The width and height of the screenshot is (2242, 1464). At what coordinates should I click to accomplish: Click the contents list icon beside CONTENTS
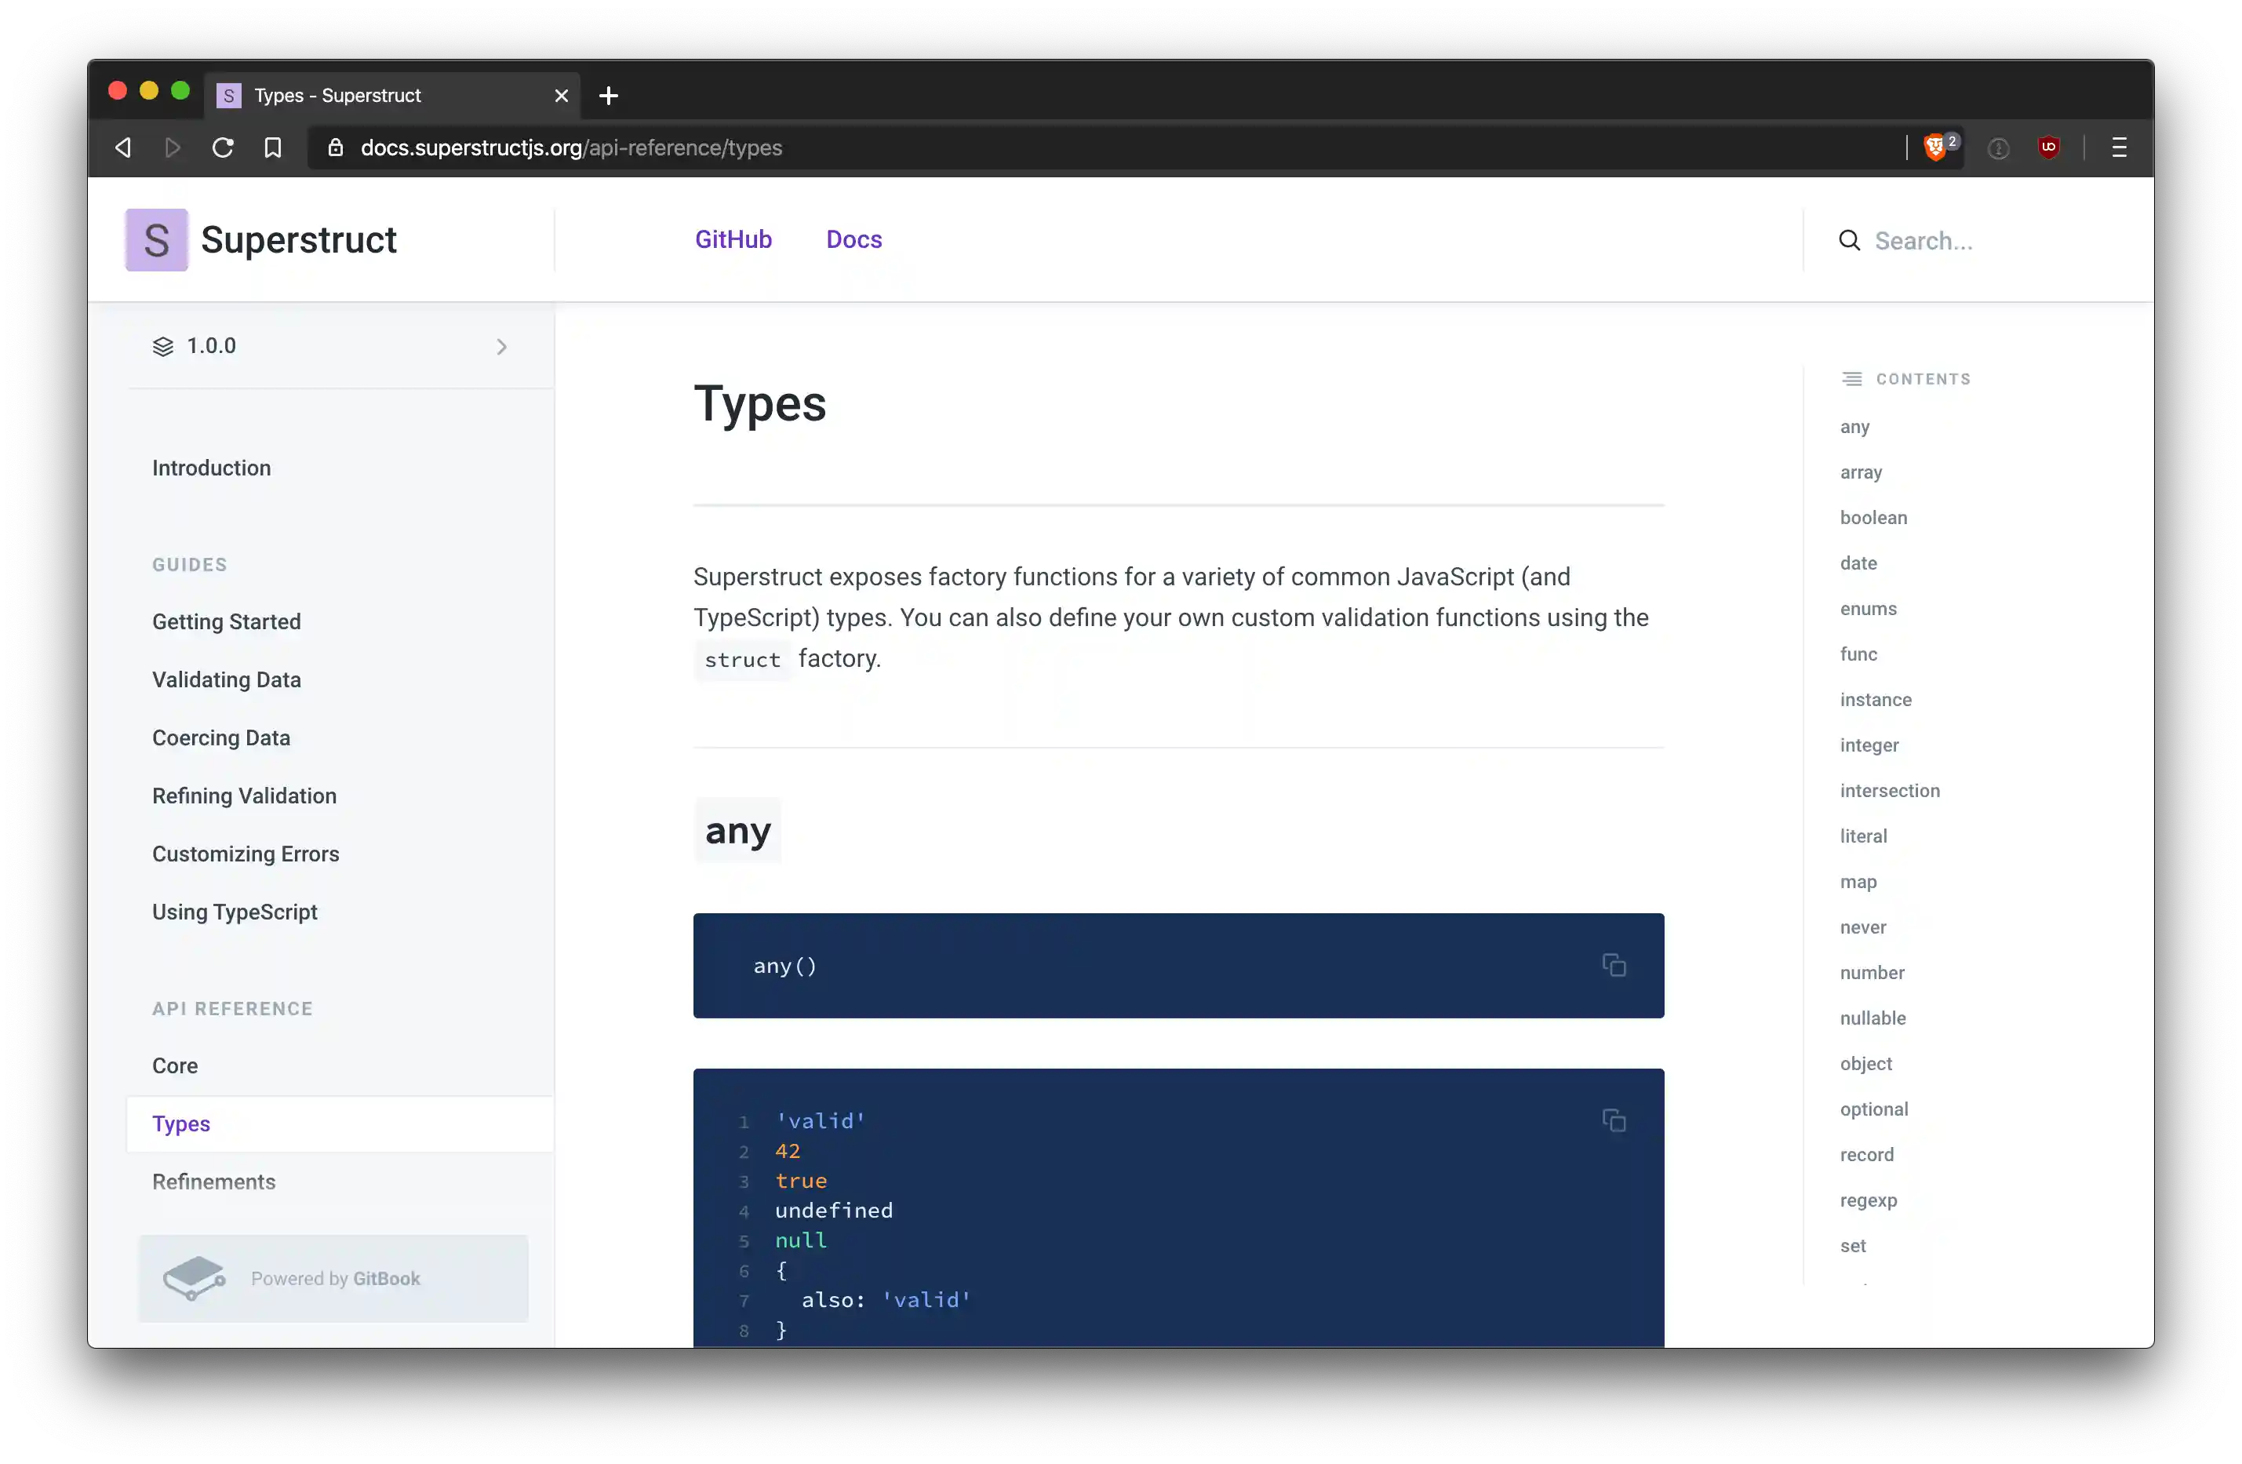(x=1851, y=378)
